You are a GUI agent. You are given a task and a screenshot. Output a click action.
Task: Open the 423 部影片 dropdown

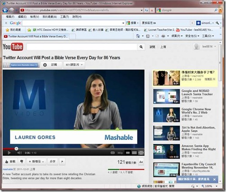(74, 65)
